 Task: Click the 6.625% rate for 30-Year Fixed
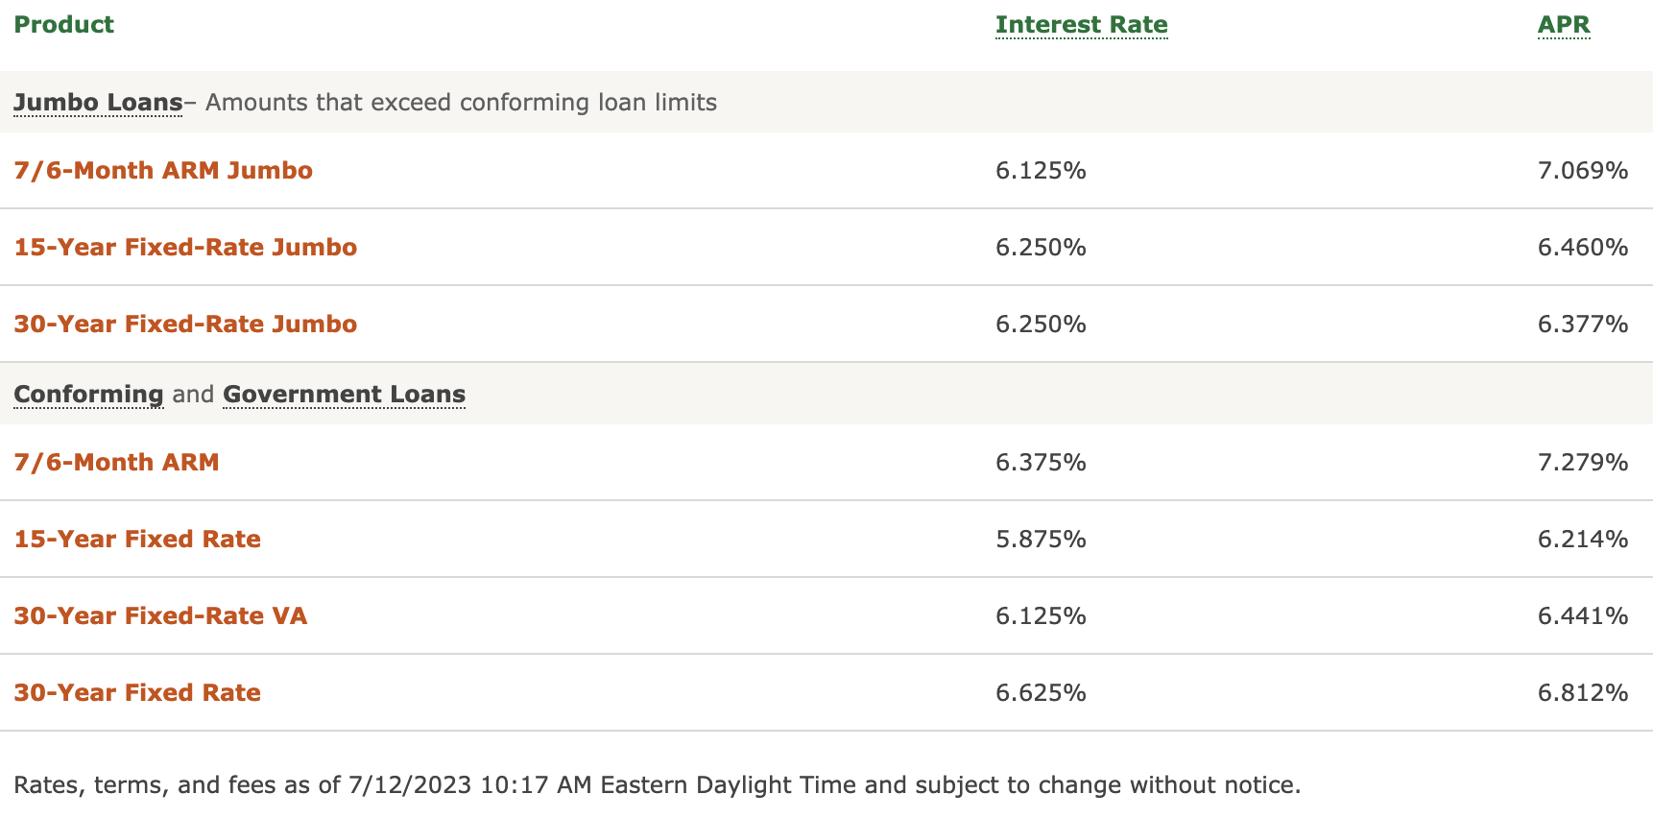[x=1041, y=693]
